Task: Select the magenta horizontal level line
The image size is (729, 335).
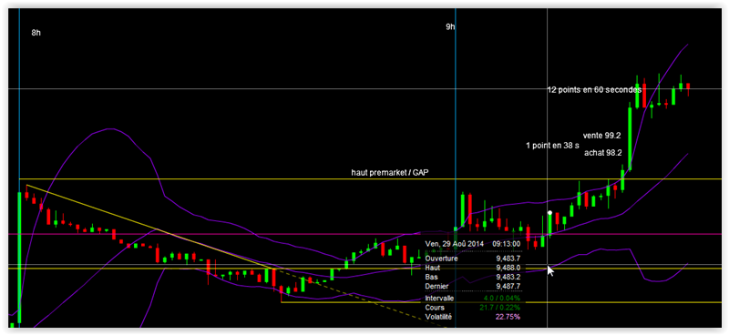Action: pos(364,234)
